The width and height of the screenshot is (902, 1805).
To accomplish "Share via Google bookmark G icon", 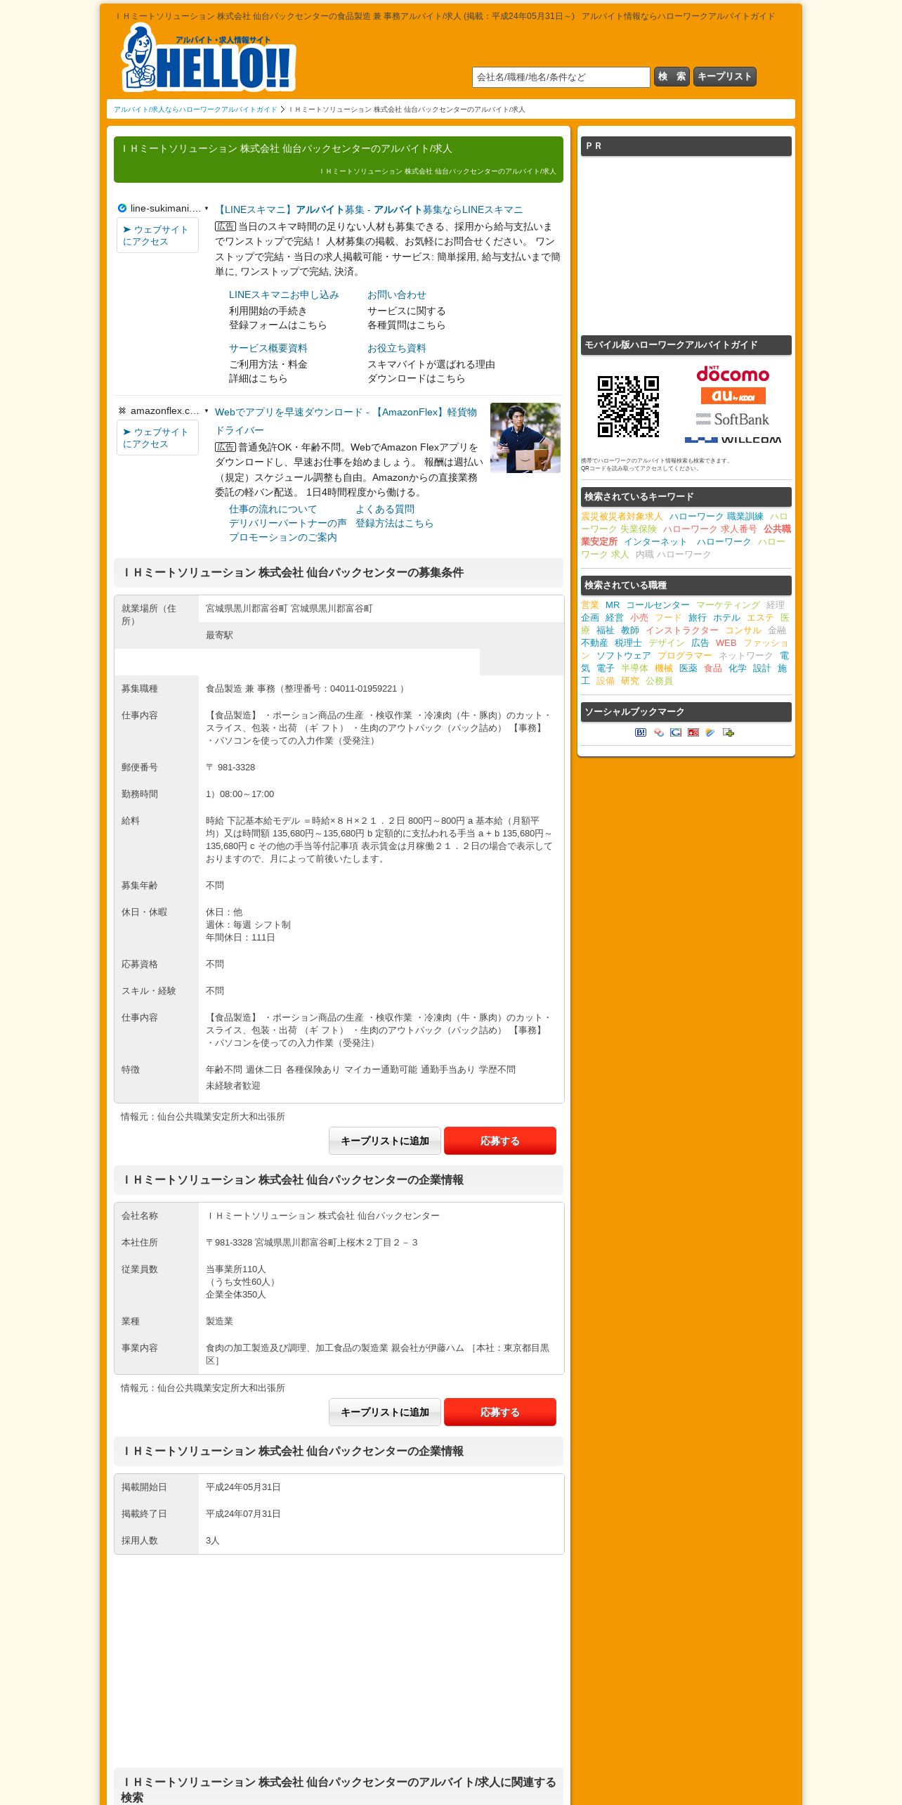I will 676,732.
